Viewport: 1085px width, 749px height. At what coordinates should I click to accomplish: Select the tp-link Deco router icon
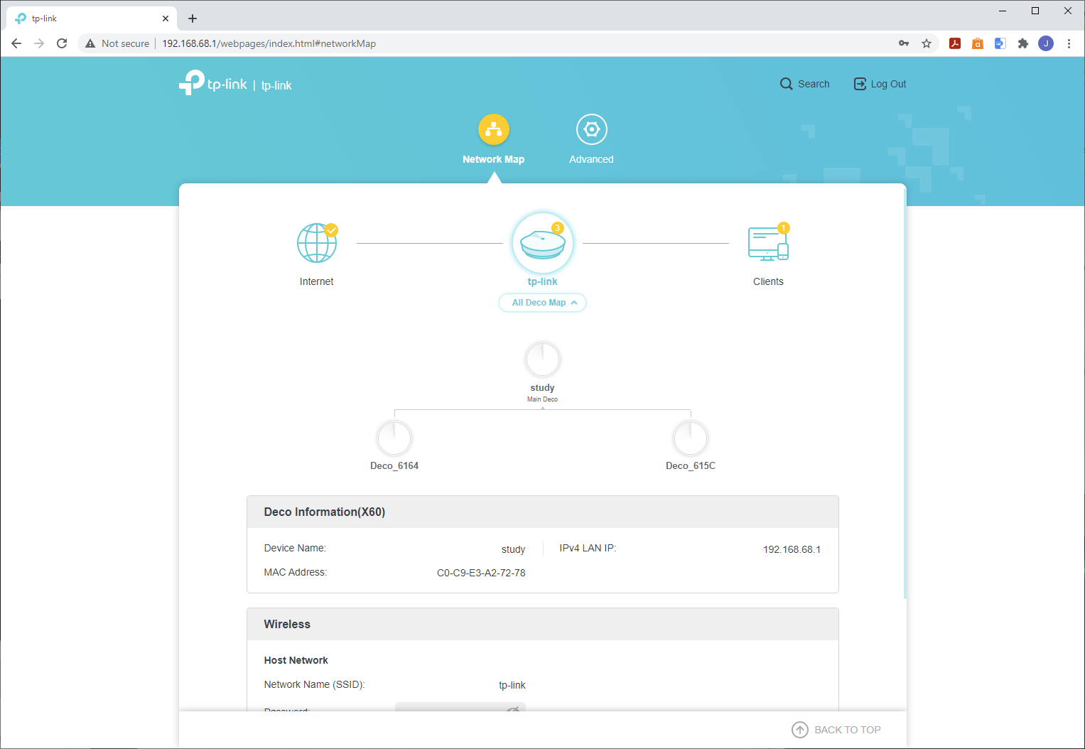pos(543,243)
